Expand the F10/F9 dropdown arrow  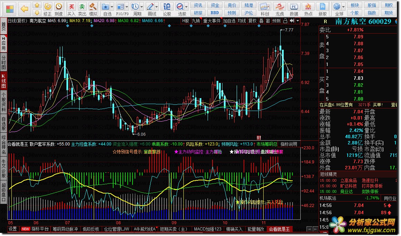127,7
